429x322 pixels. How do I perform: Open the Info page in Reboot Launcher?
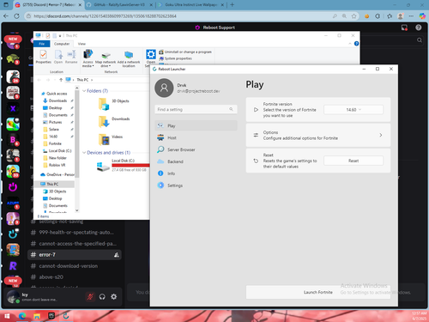196,173
